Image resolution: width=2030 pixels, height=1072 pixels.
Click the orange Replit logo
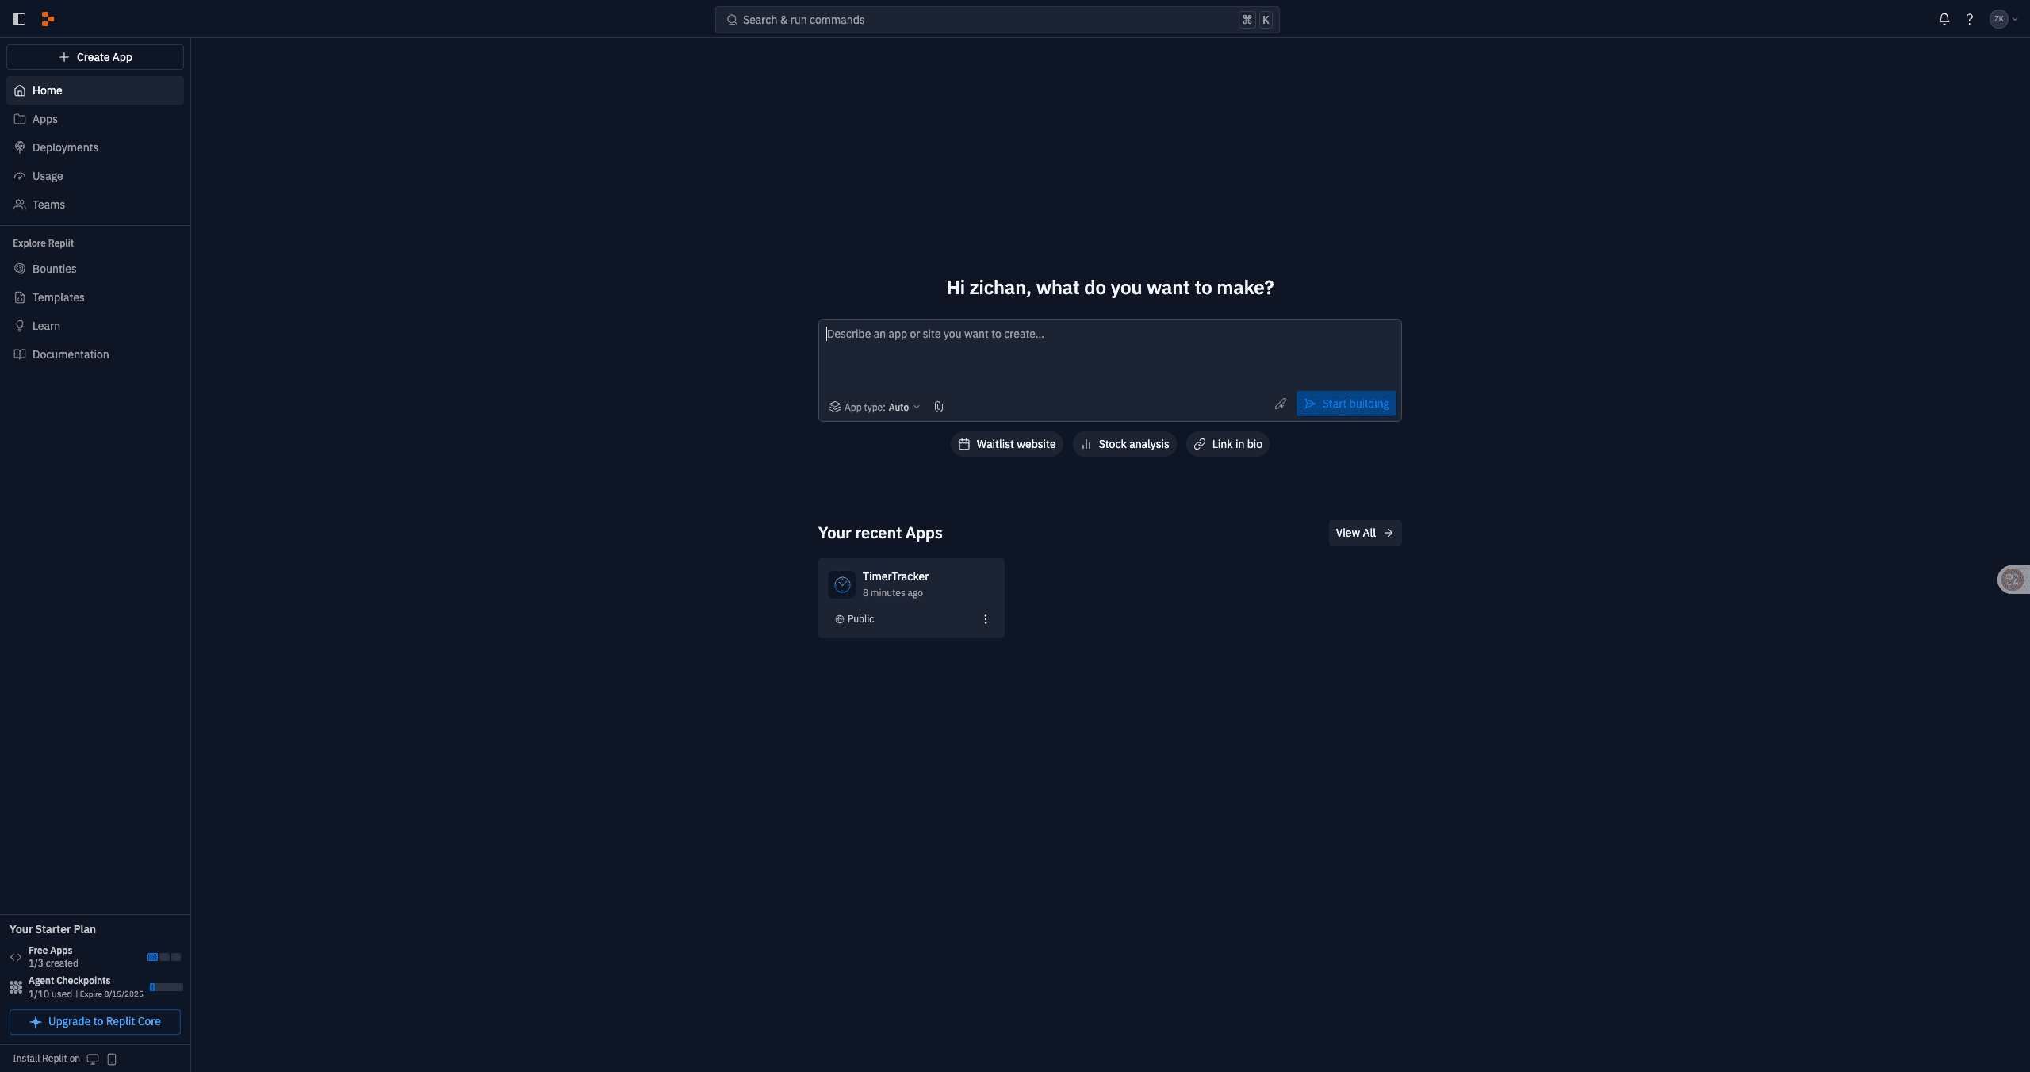click(48, 19)
